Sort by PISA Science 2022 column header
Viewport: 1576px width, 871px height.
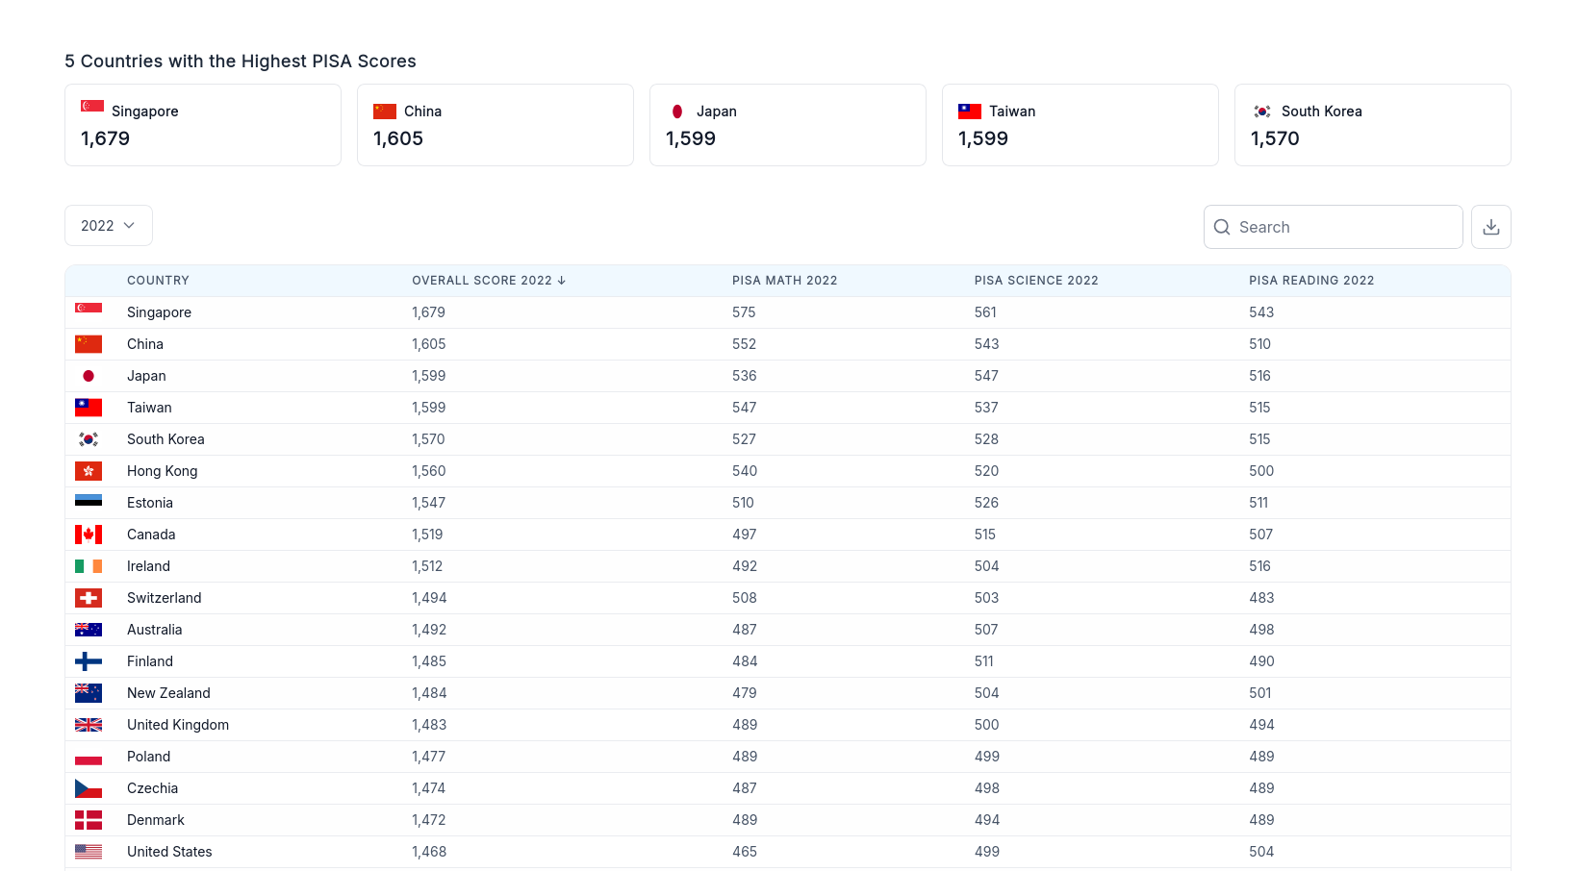point(1036,281)
